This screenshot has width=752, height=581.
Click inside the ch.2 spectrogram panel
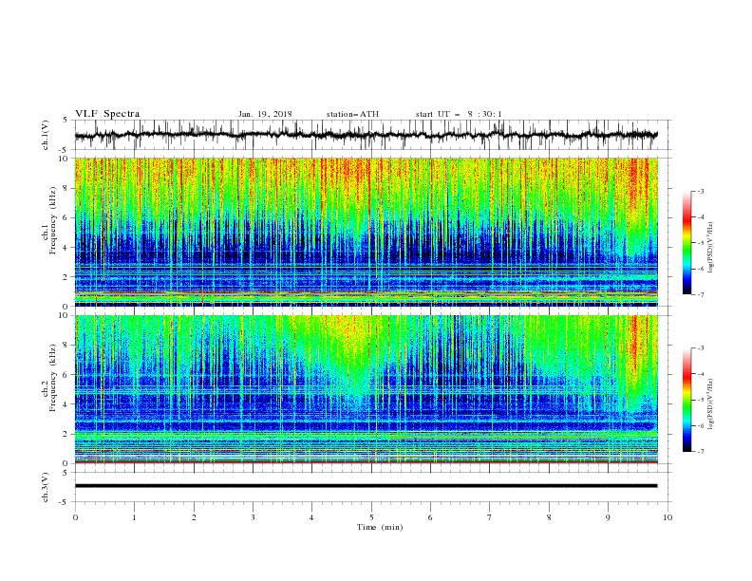[367, 389]
